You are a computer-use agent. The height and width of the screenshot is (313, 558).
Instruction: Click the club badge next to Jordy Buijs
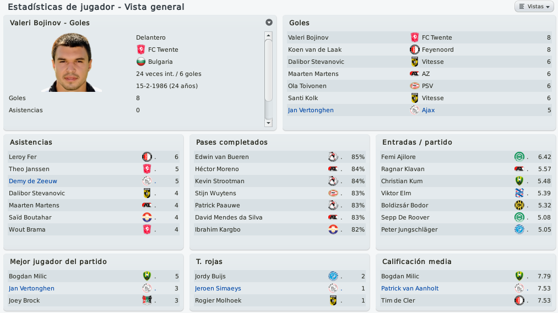(333, 276)
